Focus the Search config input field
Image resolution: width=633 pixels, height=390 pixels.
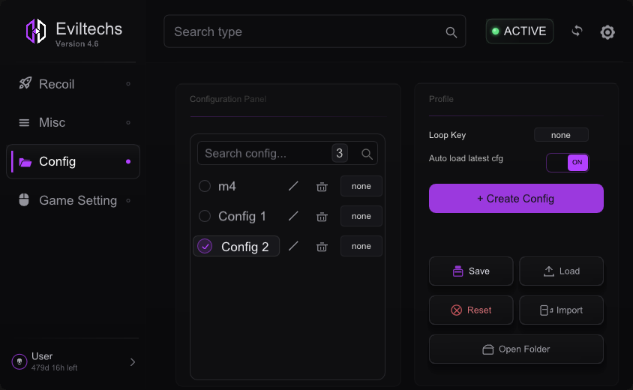point(266,154)
